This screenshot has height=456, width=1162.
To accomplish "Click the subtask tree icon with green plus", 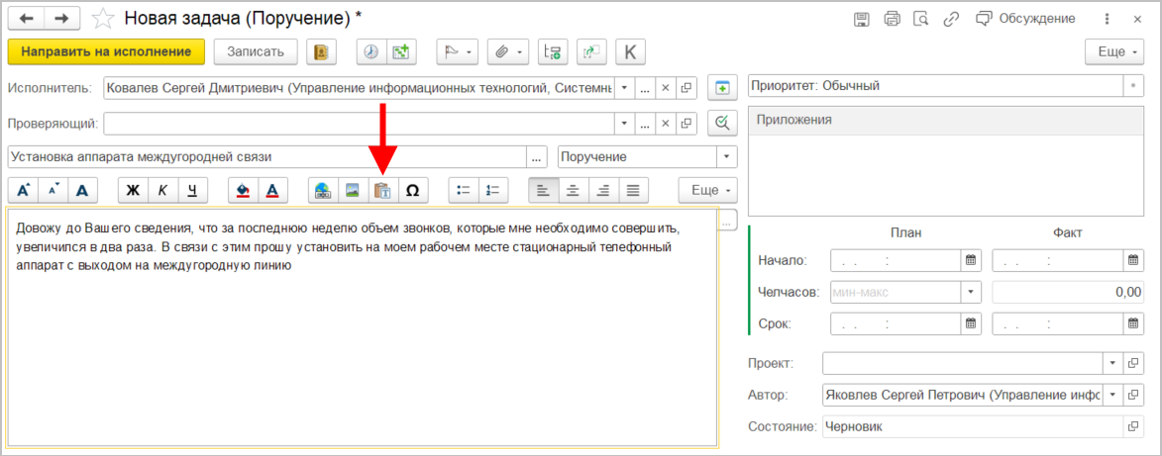I will (x=553, y=51).
